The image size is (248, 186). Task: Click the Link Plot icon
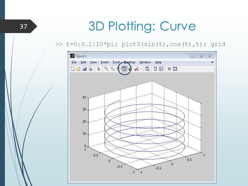point(147,69)
